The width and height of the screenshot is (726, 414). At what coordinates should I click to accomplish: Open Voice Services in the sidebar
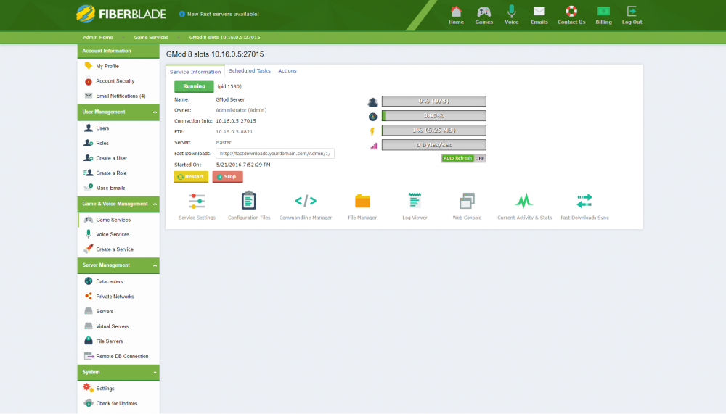coord(113,234)
